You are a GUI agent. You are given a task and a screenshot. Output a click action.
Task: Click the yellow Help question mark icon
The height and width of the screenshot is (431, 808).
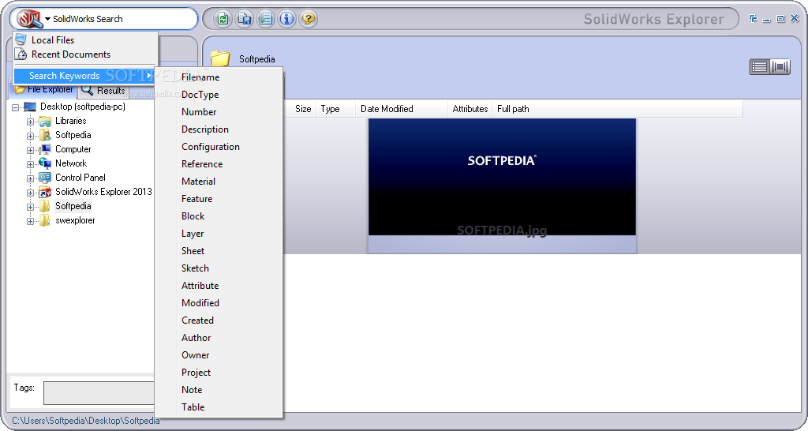pos(308,20)
